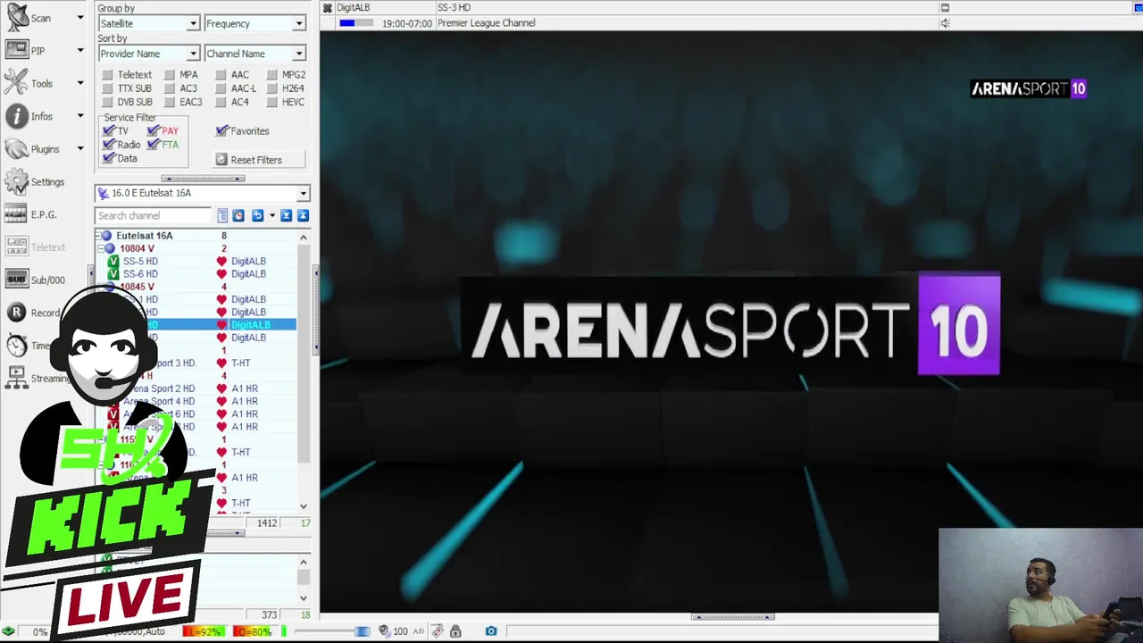Click the speaker volume icon in status bar
The width and height of the screenshot is (1143, 643).
(x=384, y=631)
